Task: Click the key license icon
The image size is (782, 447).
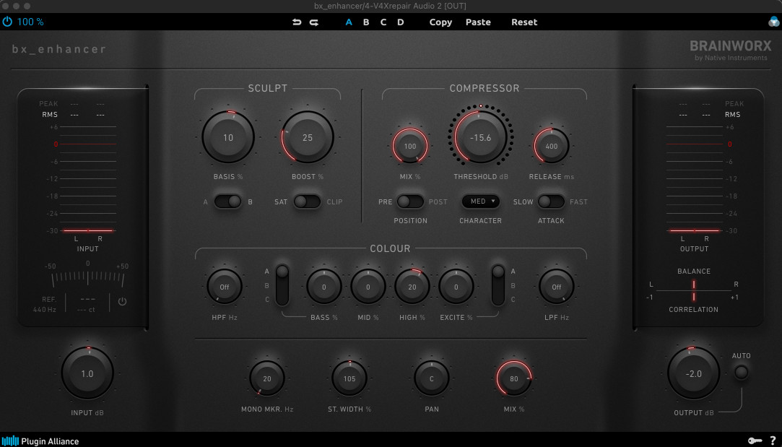Action: coord(755,441)
